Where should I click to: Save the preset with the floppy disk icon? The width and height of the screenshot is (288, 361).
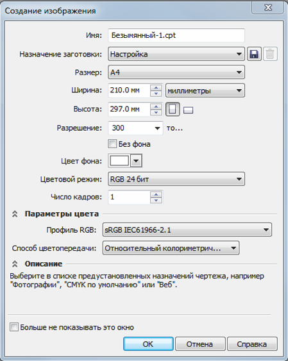click(x=254, y=54)
